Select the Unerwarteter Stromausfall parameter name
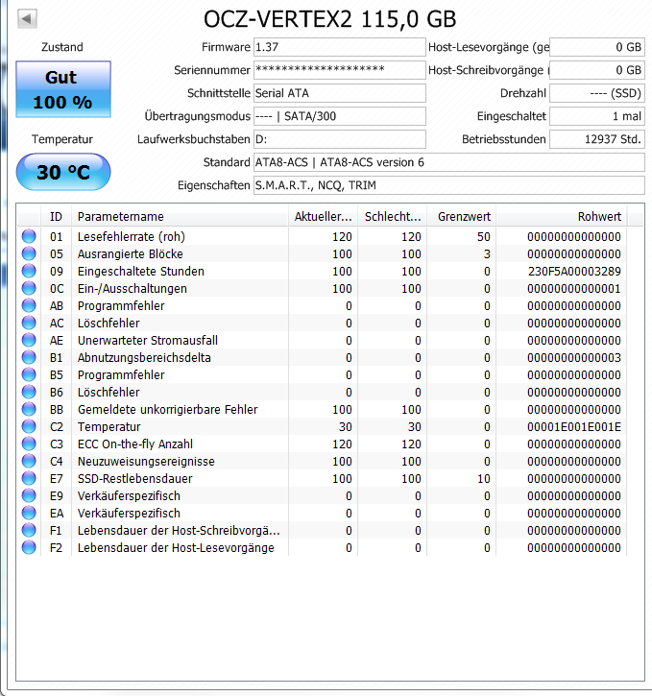652x696 pixels. [x=147, y=341]
